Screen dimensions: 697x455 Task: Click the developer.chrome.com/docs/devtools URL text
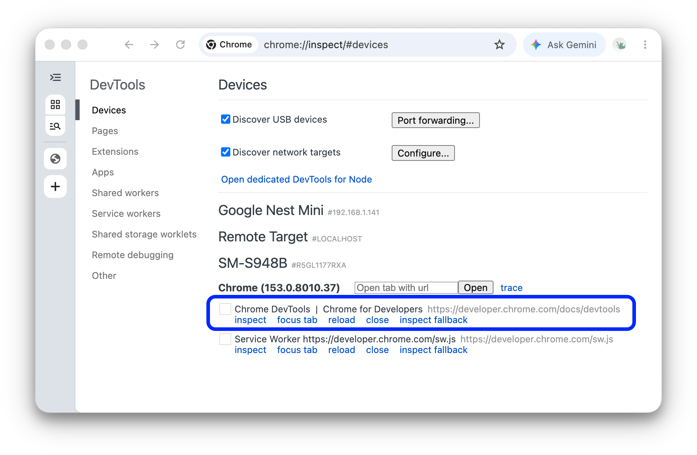[x=524, y=309]
